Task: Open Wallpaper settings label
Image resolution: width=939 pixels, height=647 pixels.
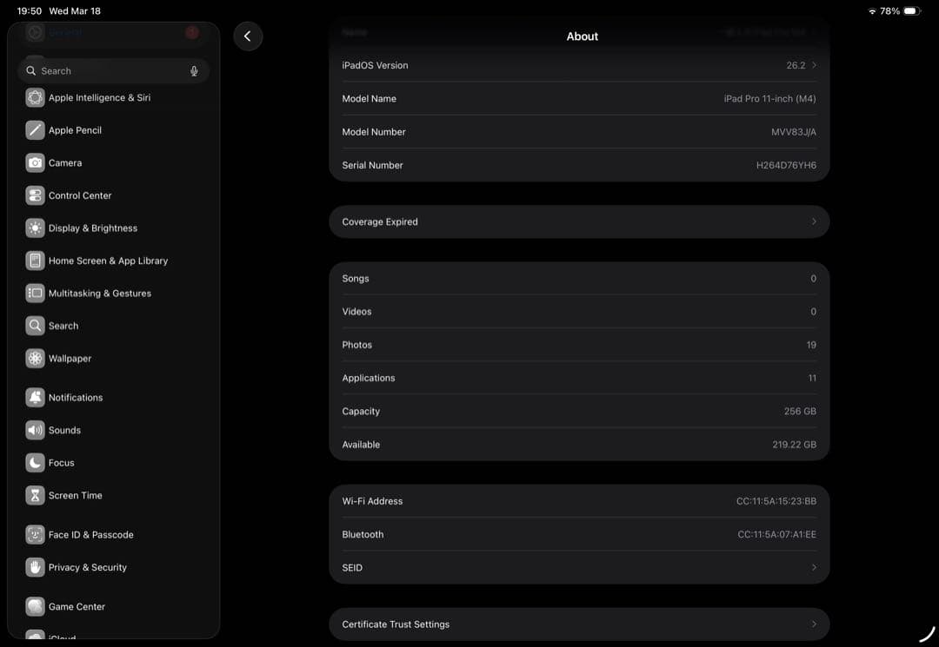Action: tap(70, 358)
